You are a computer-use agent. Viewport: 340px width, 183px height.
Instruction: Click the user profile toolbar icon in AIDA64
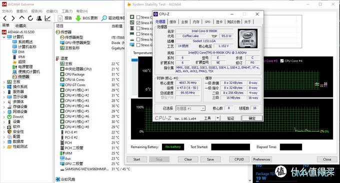[39, 18]
